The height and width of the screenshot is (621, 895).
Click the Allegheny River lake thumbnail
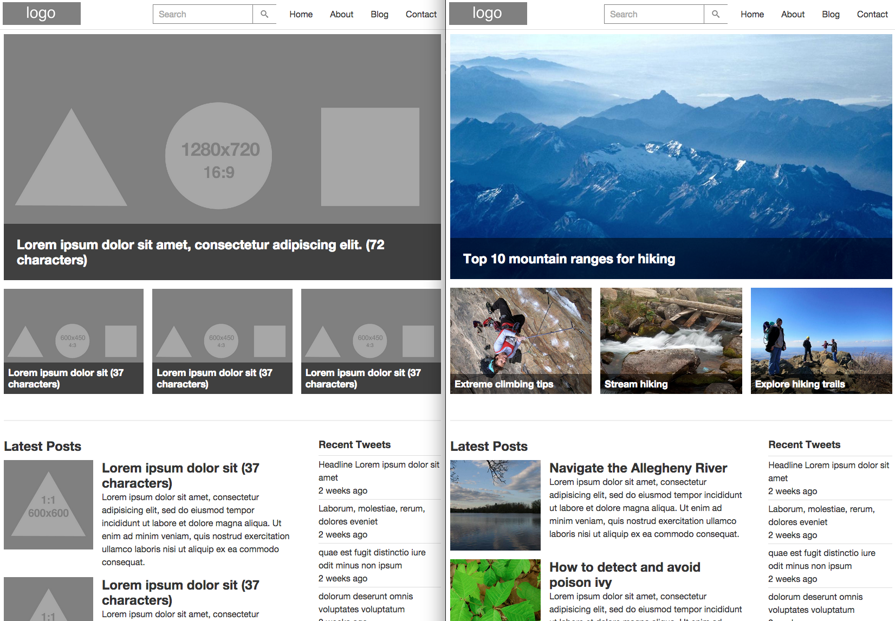(x=495, y=505)
